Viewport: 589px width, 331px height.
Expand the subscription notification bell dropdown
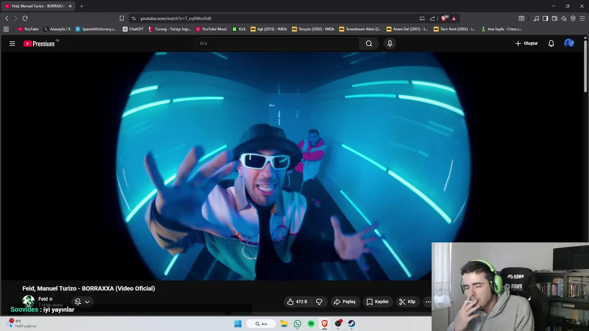(x=82, y=302)
